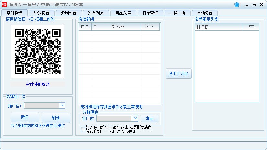267x150 pixels.
Task: Click the 刷新 button
Action: pos(56,118)
